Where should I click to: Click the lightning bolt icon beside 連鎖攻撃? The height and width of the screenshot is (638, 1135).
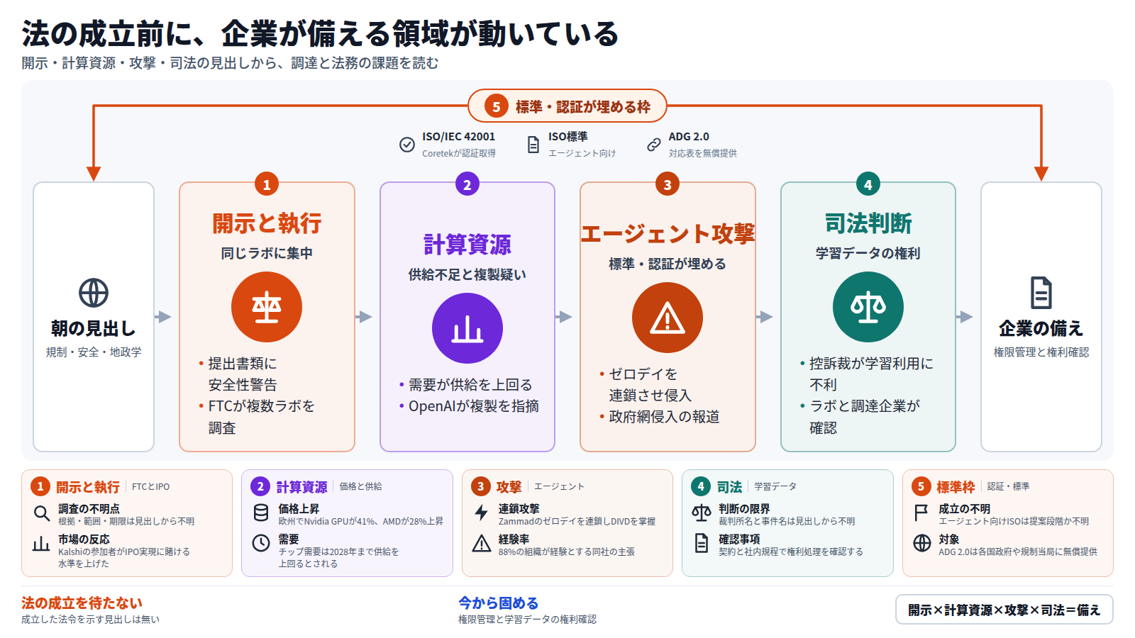(482, 513)
